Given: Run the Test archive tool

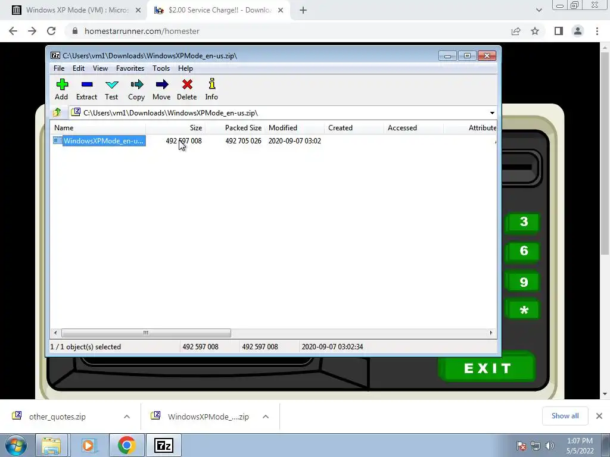Looking at the screenshot, I should (111, 84).
